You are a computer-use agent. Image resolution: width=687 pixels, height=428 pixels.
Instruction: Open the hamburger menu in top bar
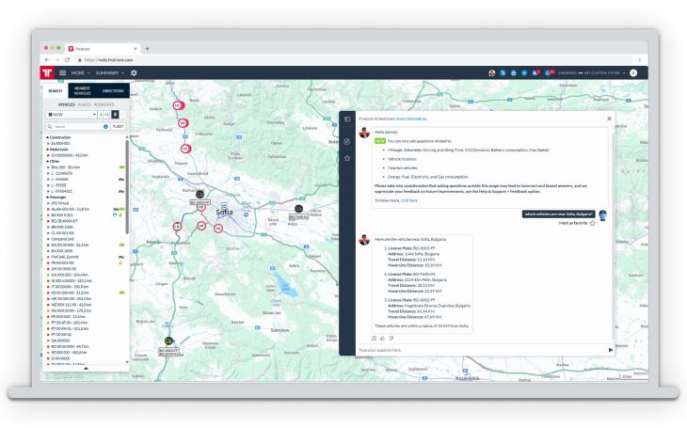click(63, 72)
